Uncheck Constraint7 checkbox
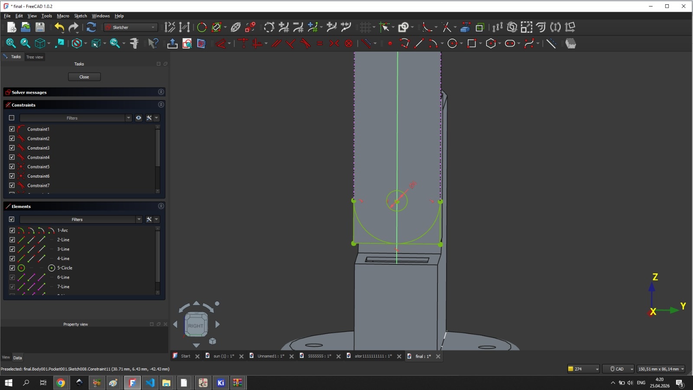Viewport: 693px width, 390px height. pos(12,185)
